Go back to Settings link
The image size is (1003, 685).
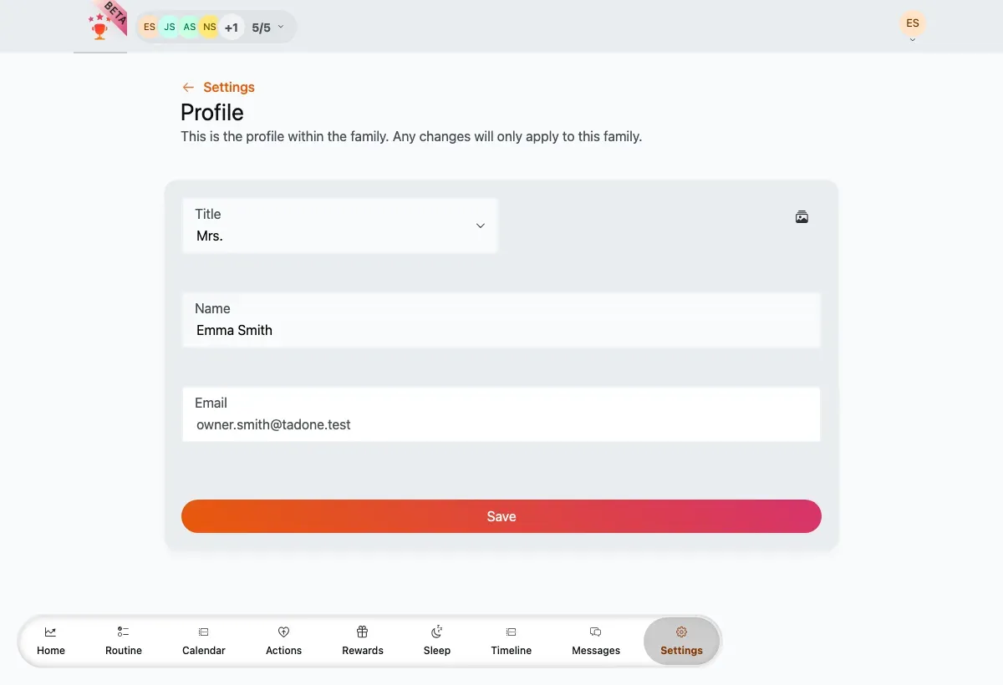218,87
